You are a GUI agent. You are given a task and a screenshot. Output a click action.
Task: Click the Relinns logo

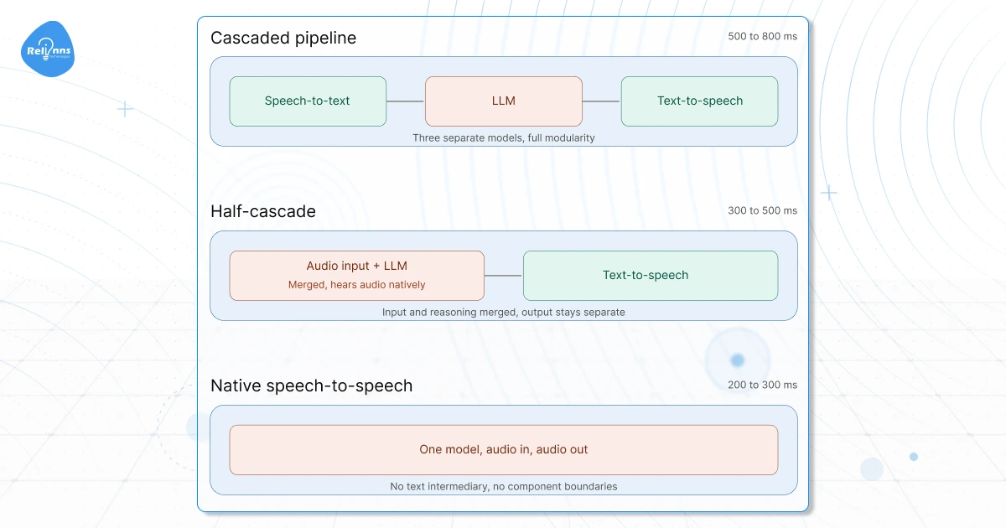[x=49, y=50]
